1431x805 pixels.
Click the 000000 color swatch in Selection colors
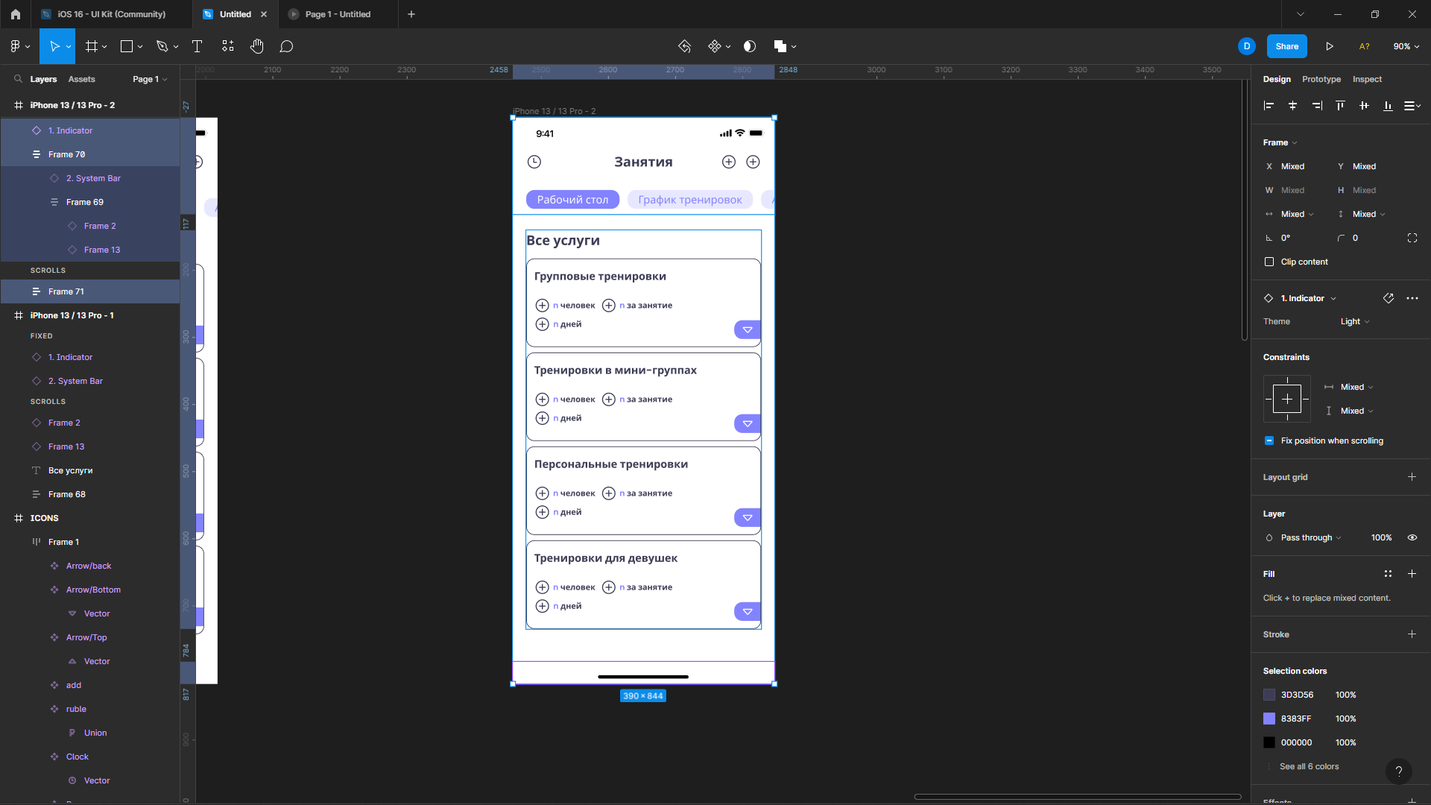coord(1269,741)
